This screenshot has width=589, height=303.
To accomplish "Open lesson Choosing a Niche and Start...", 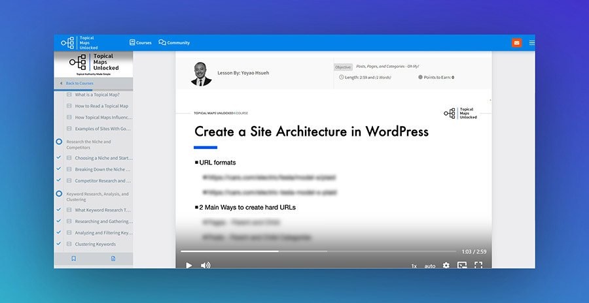I will 103,158.
